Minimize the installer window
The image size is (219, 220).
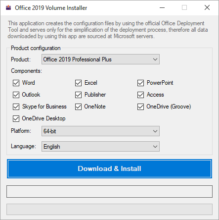[x=162, y=7]
